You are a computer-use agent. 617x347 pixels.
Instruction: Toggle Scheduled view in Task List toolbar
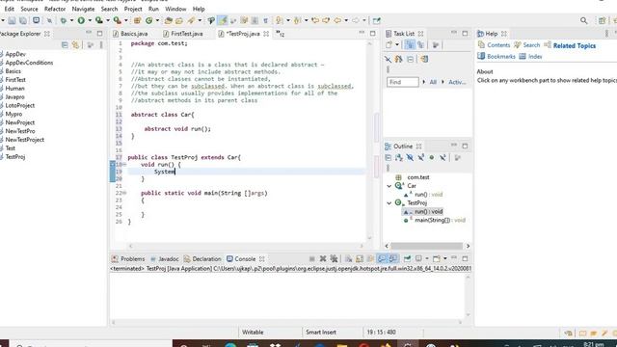pyautogui.click(x=420, y=45)
